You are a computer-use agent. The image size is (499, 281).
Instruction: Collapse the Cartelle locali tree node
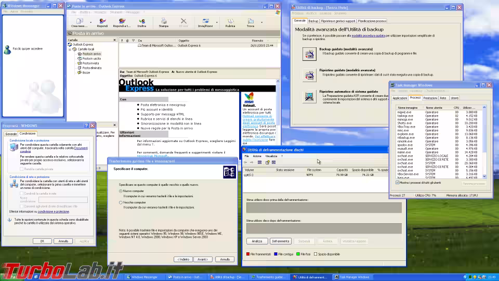(x=70, y=49)
